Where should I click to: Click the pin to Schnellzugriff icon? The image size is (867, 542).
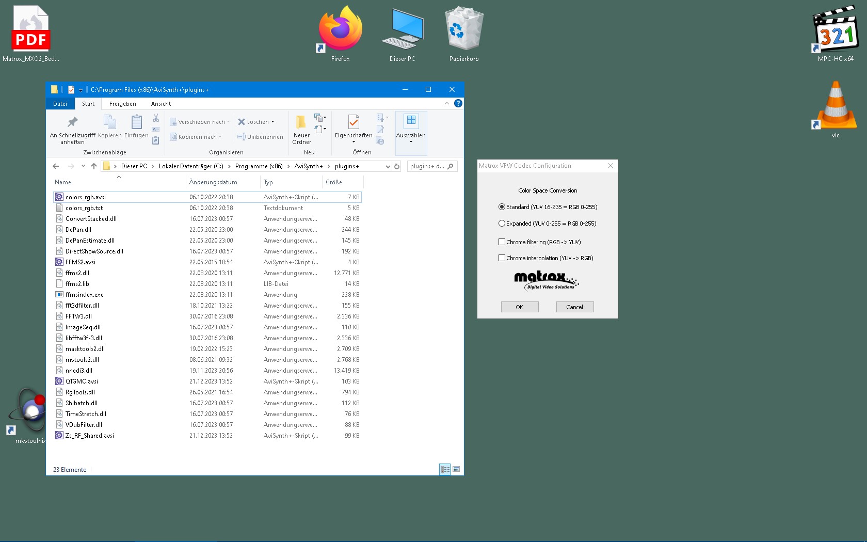click(x=72, y=122)
